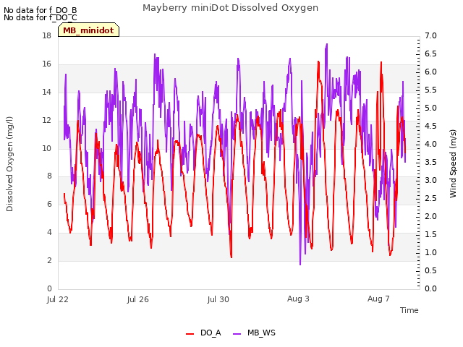Click the Wind Speed (m/s) axis title
This screenshot has width=463, height=347.
coord(453,163)
